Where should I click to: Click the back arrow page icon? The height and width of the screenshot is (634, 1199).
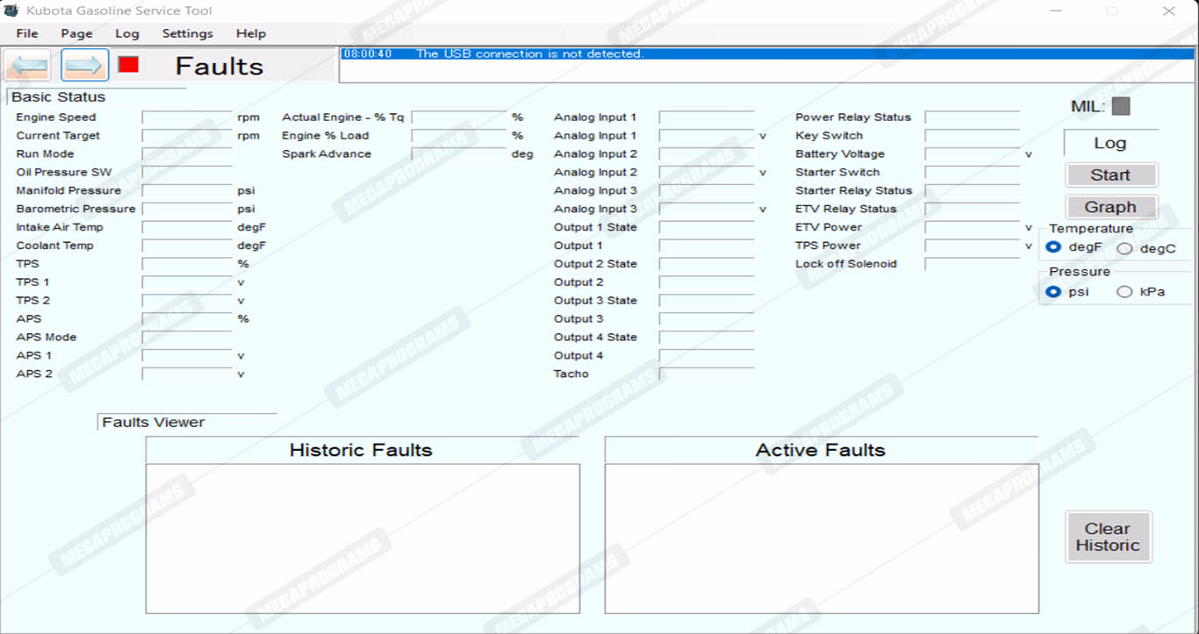click(28, 66)
